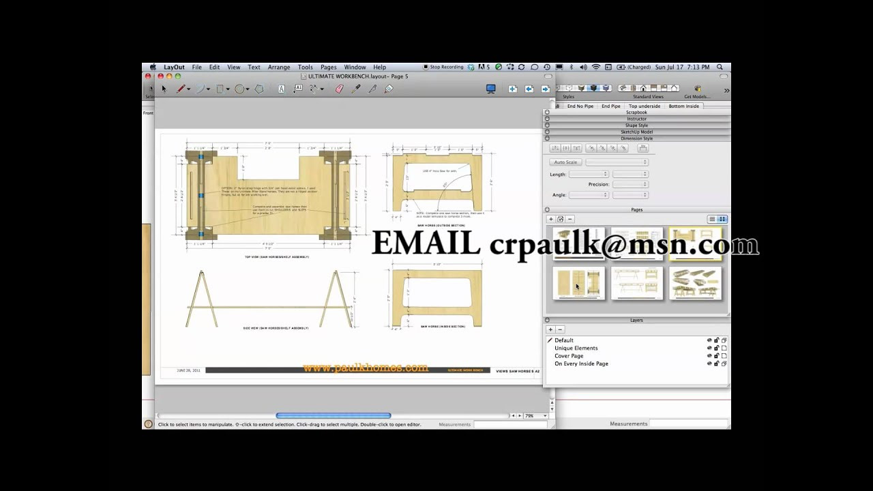The width and height of the screenshot is (873, 491).
Task: Switch the Pages panel to thumbnail view
Action: click(722, 219)
